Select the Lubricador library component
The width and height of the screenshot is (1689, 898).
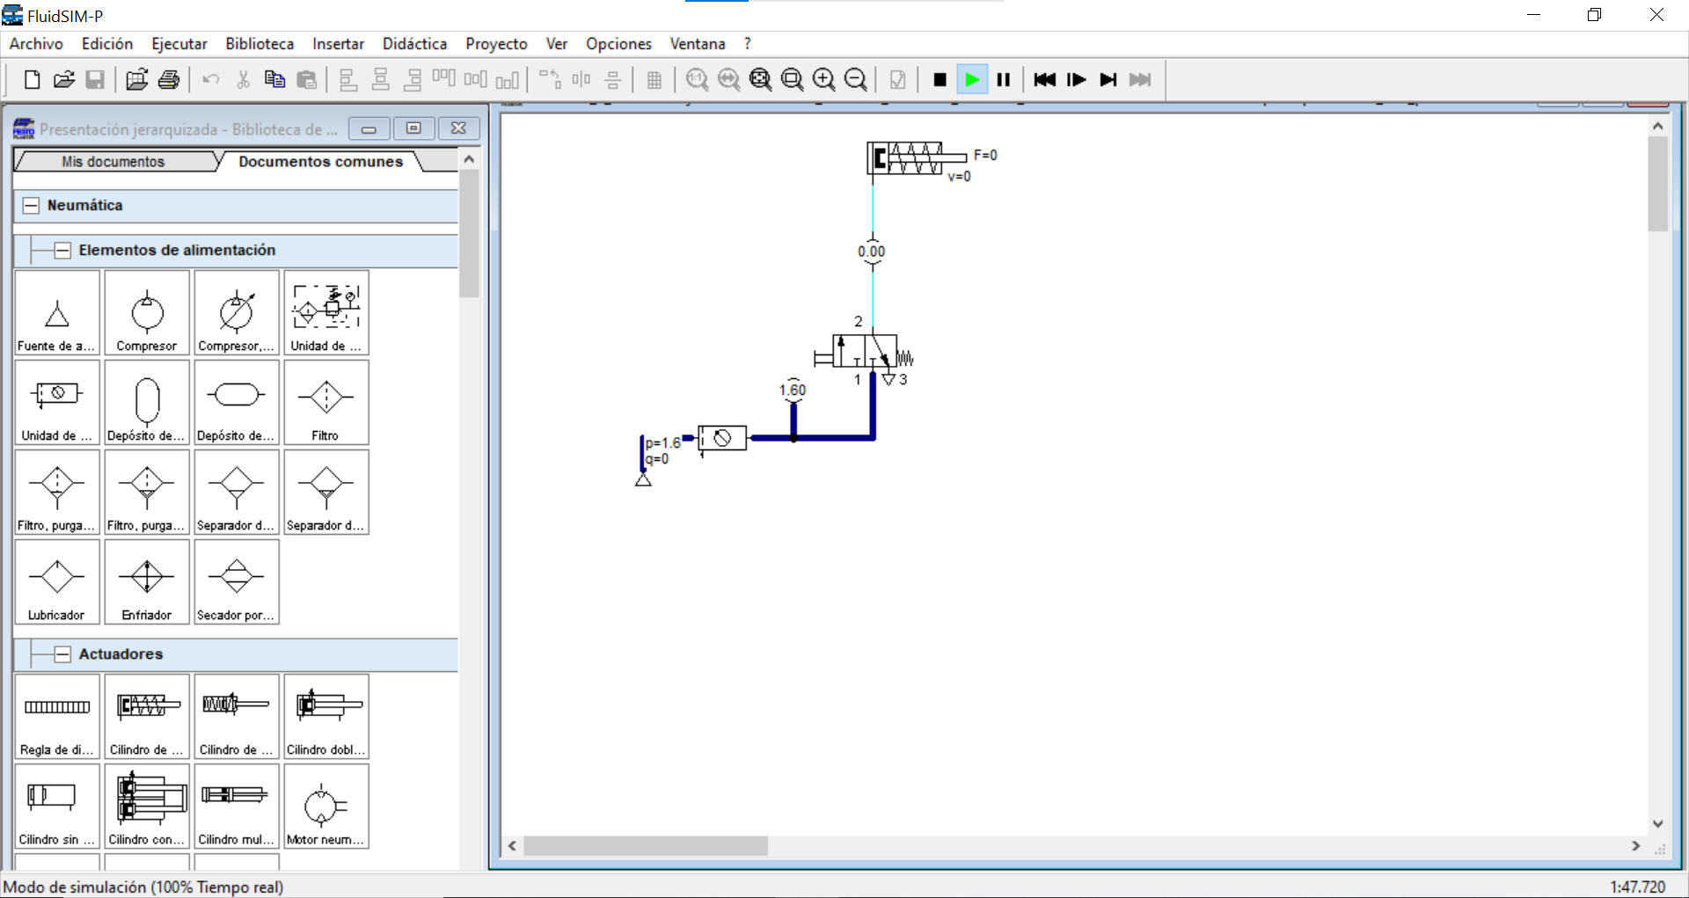pos(57,582)
